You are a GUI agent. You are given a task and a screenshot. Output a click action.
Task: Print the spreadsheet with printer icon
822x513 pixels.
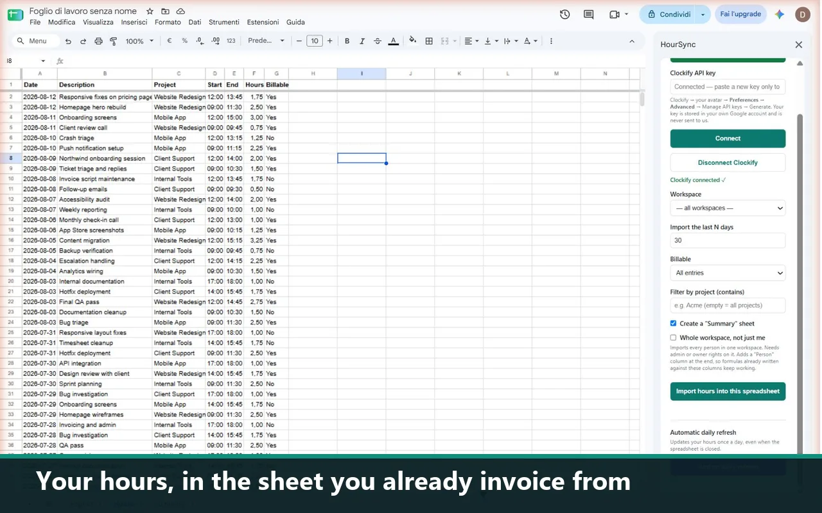tap(98, 41)
